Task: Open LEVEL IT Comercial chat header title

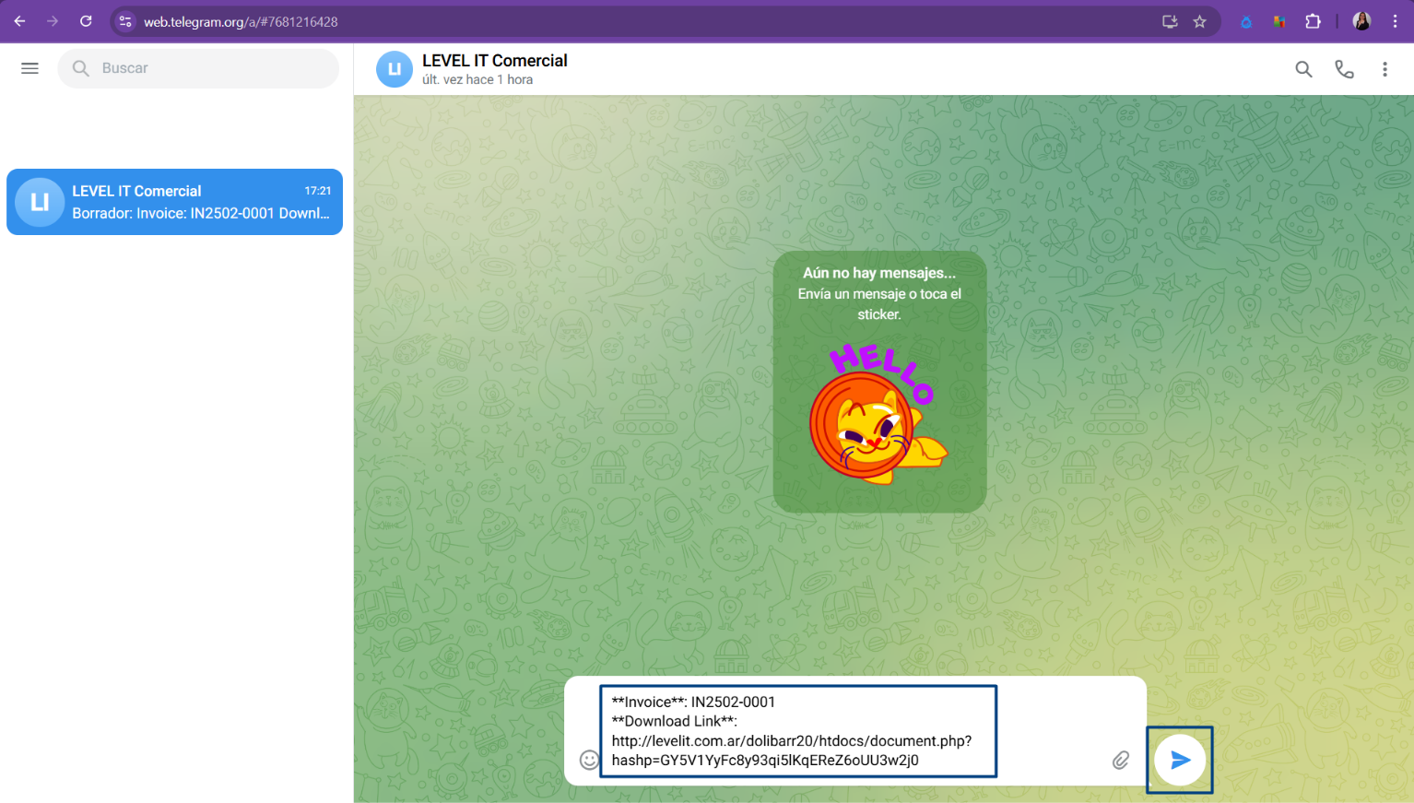Action: (495, 61)
